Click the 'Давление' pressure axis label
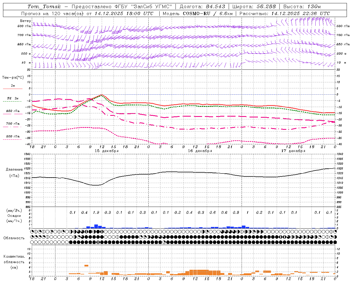 [x=14, y=170]
